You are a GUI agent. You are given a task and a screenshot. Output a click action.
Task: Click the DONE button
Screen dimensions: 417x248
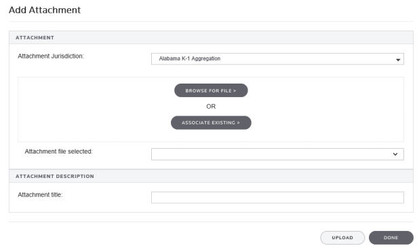coord(391,238)
